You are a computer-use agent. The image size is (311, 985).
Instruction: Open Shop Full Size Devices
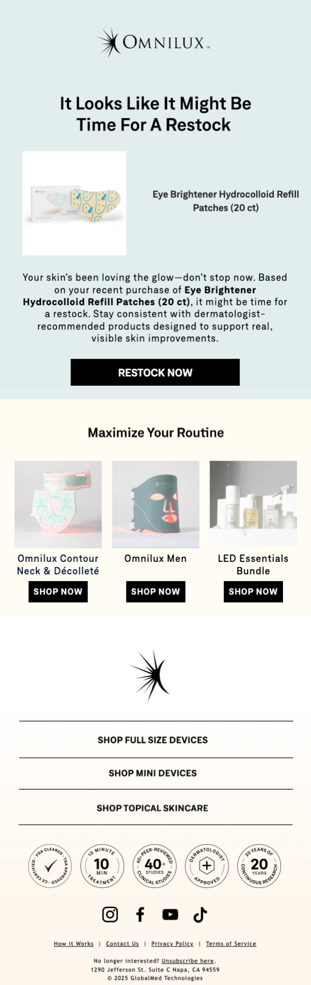(153, 740)
